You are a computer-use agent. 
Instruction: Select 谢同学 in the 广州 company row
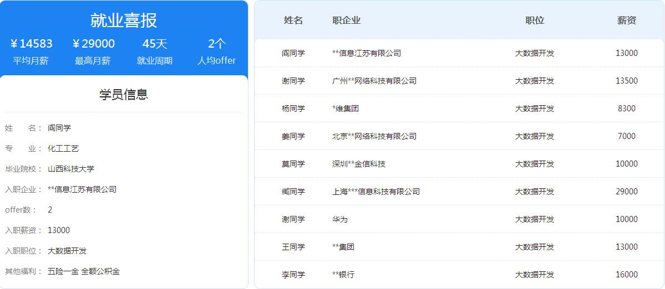293,81
